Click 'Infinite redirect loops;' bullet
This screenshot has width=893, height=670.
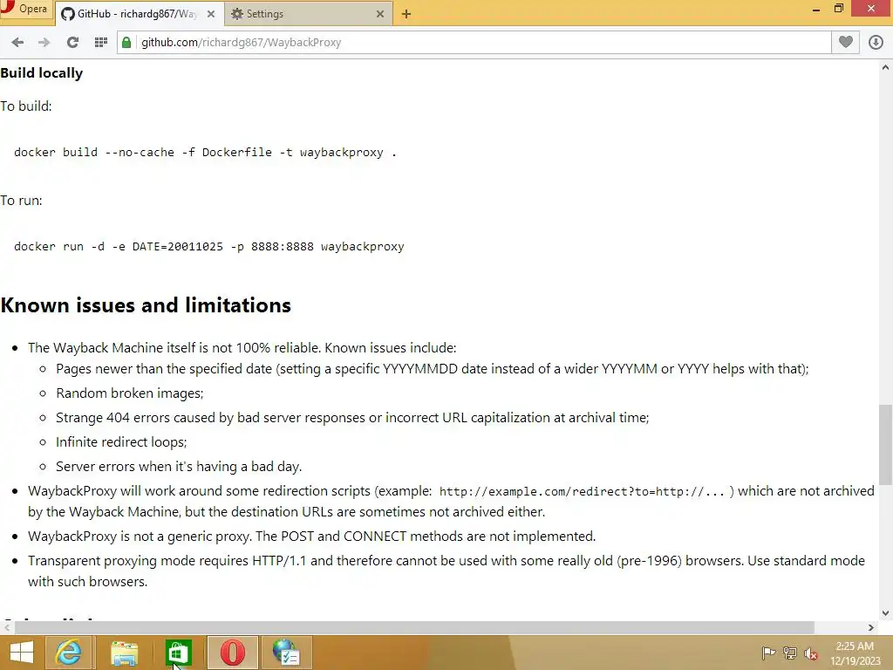pos(121,442)
